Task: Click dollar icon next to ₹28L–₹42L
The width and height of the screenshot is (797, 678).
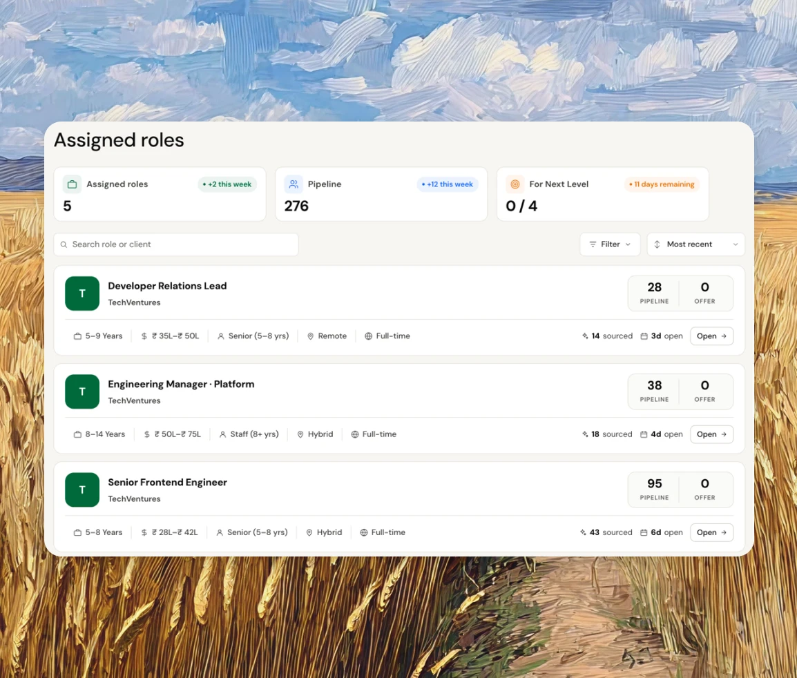Action: (144, 532)
